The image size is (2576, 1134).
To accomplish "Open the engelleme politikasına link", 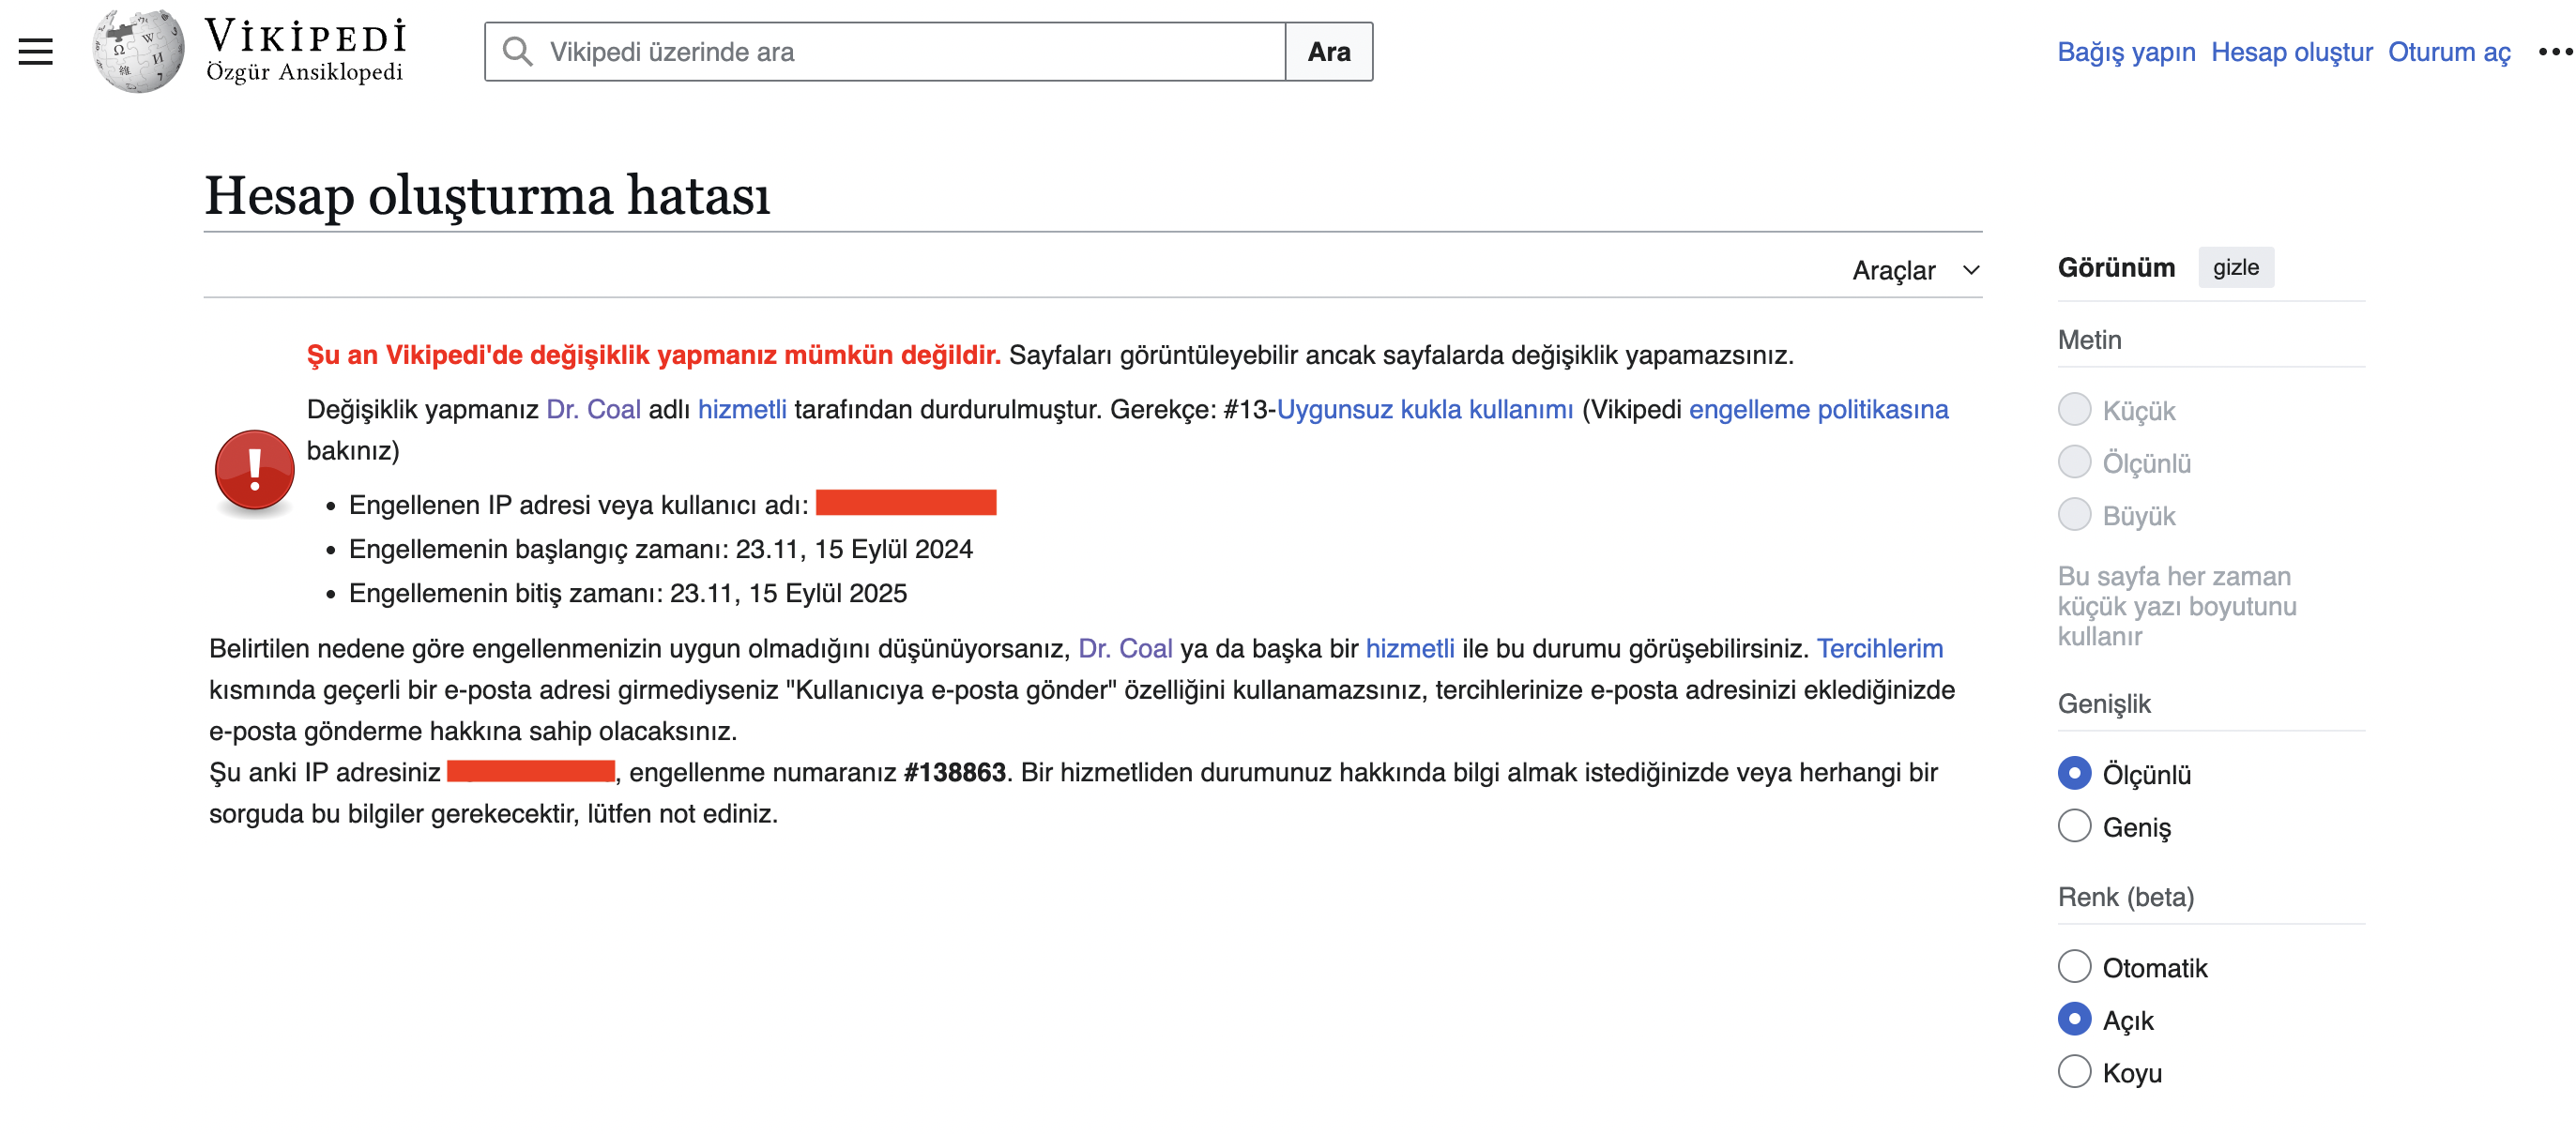I will (x=1818, y=410).
